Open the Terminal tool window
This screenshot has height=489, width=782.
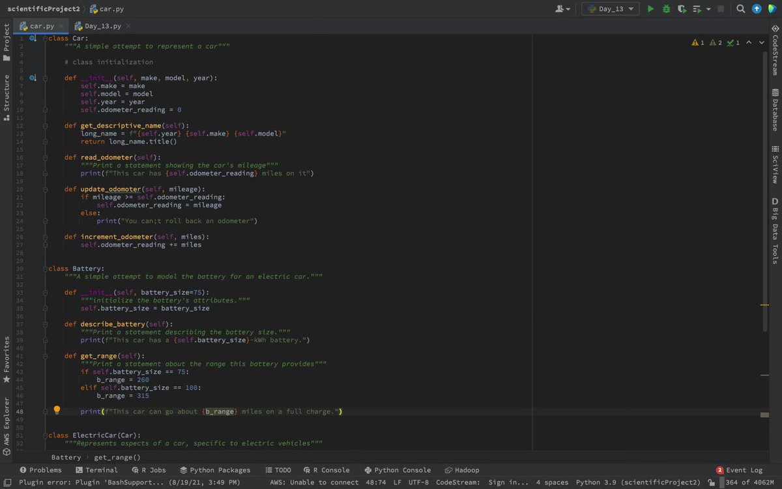click(96, 470)
